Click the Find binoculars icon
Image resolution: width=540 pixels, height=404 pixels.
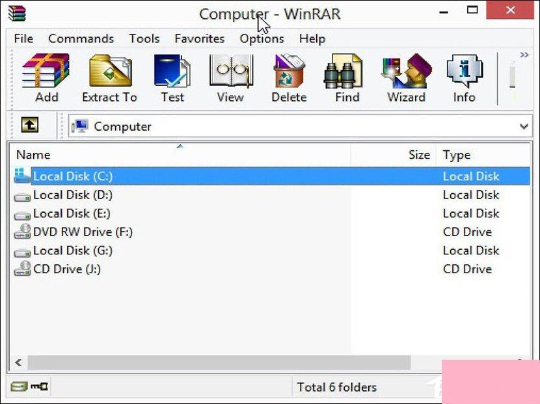pyautogui.click(x=344, y=71)
